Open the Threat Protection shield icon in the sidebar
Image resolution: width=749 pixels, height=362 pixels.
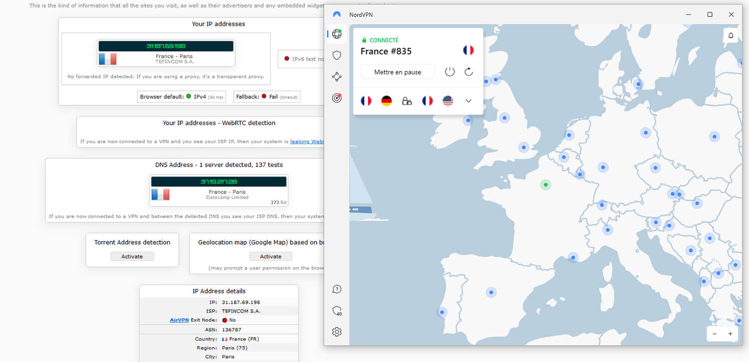[337, 55]
